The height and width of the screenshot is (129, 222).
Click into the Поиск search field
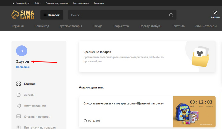click(x=117, y=15)
